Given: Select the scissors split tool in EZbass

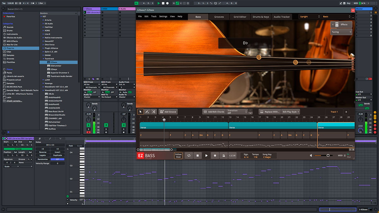Looking at the screenshot, I should [154, 112].
